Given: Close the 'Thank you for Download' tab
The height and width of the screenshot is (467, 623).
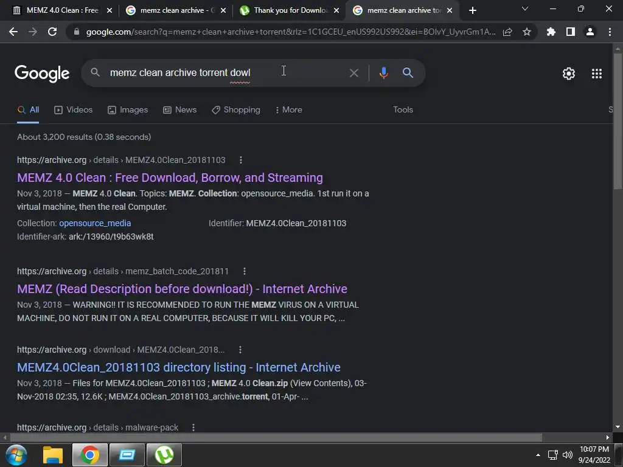Looking at the screenshot, I should click(336, 10).
